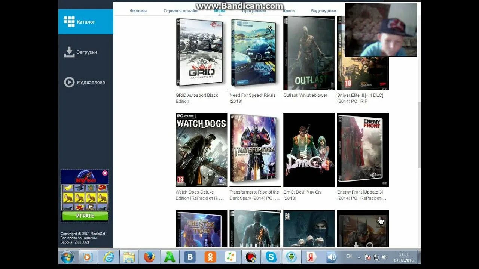479x269 pixels.
Task: Open the 'Sniper Elite III [+ 4 DLC]' link
Action: pyautogui.click(x=360, y=98)
